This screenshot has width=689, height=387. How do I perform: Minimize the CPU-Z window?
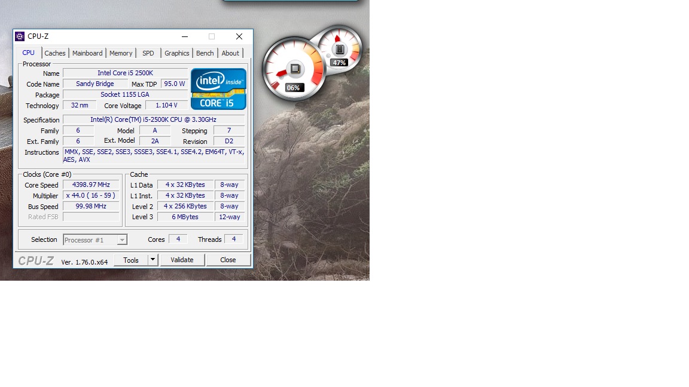coord(185,36)
